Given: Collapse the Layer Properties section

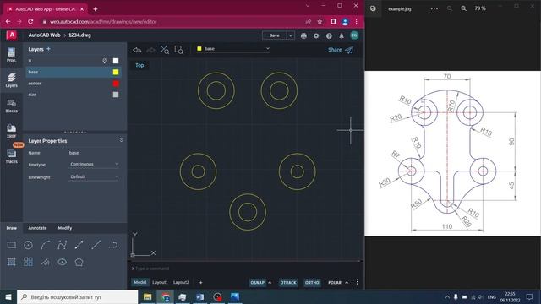Looking at the screenshot, I should 121,140.
